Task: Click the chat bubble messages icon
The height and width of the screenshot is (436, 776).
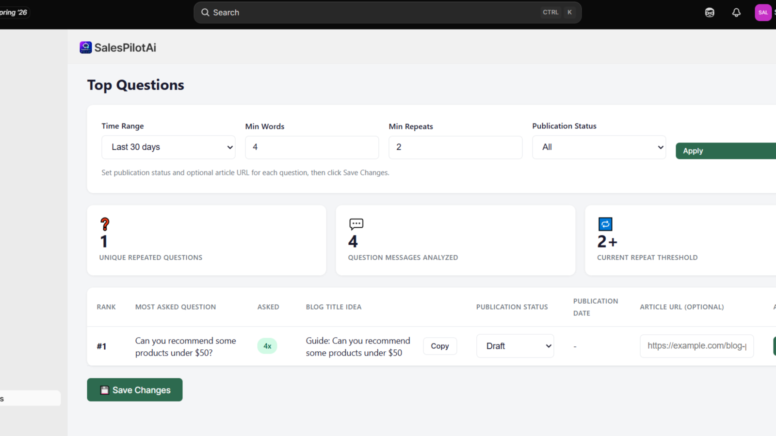Action: point(356,224)
